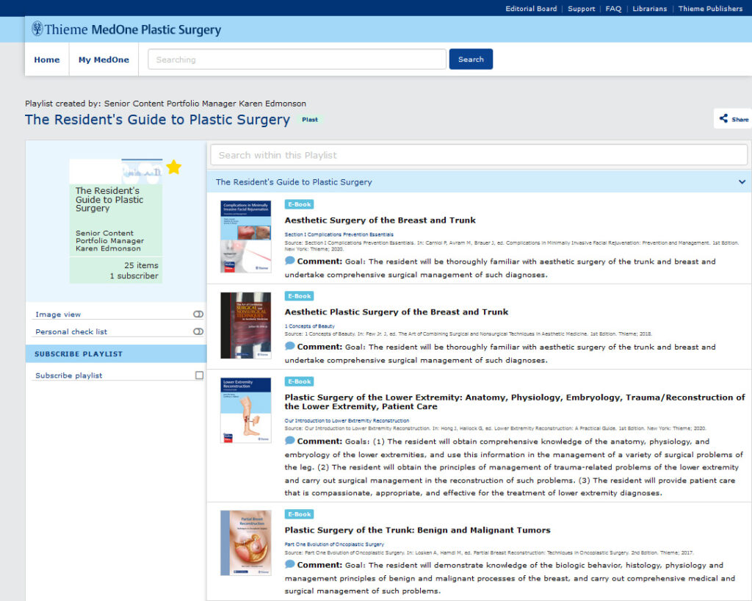
Task: Click the E-Book badge on Lower Extremity entry
Action: (299, 381)
